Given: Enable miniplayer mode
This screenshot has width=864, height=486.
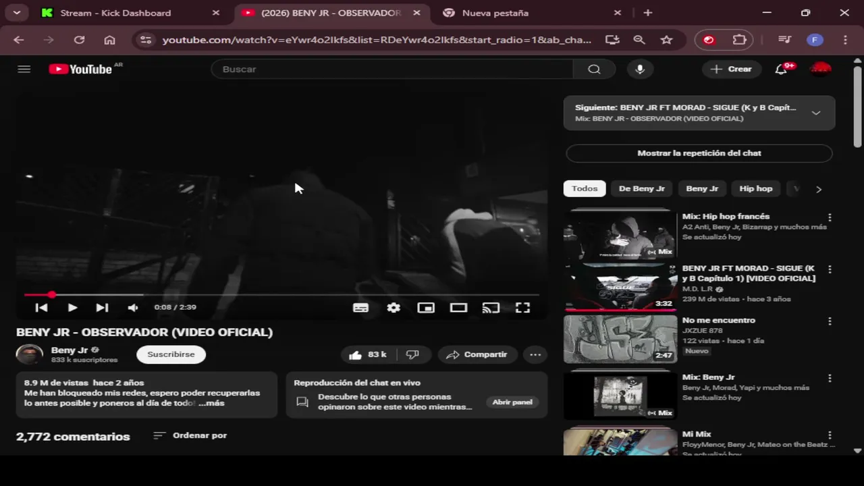Looking at the screenshot, I should point(426,308).
